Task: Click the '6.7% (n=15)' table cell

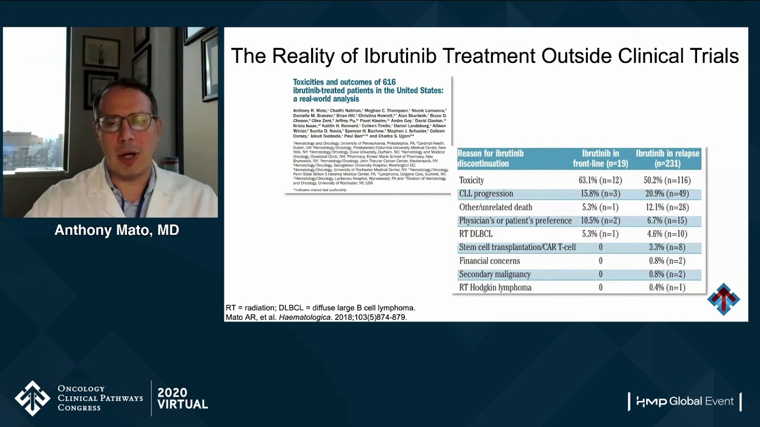Action: click(x=667, y=221)
